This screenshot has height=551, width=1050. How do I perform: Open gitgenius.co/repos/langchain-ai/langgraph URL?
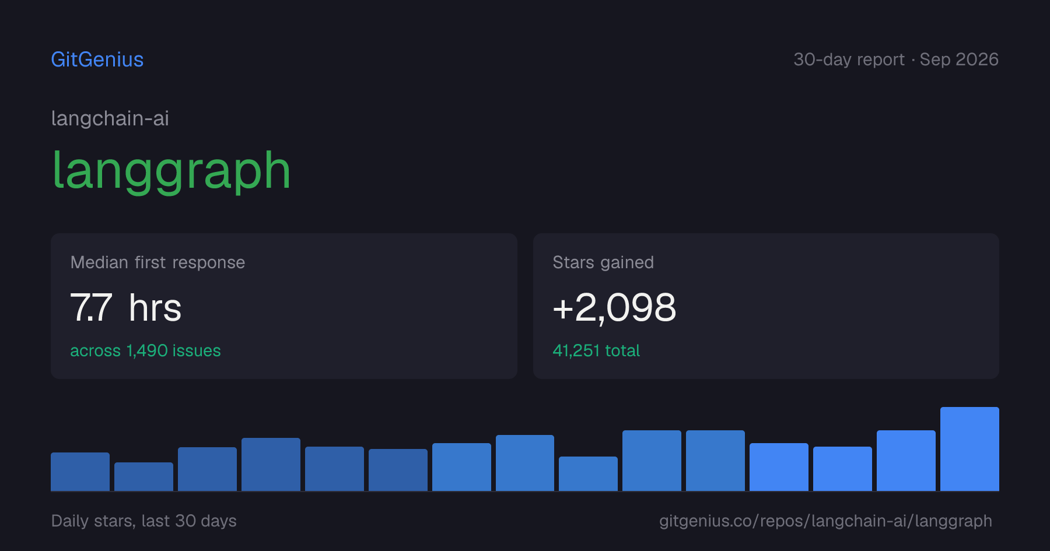click(x=825, y=521)
